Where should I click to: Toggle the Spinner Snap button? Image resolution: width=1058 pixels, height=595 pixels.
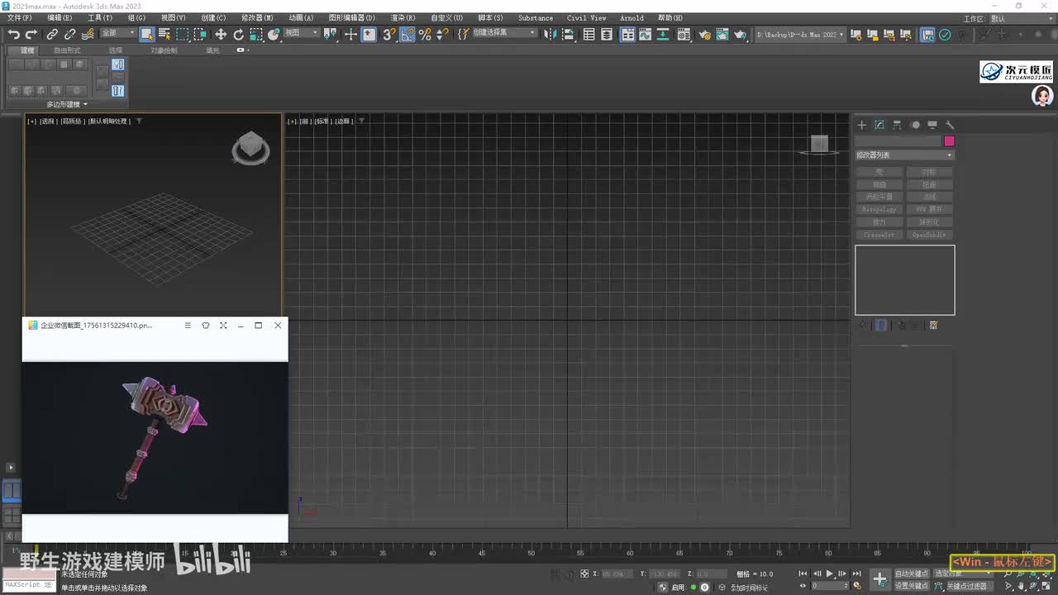click(442, 35)
